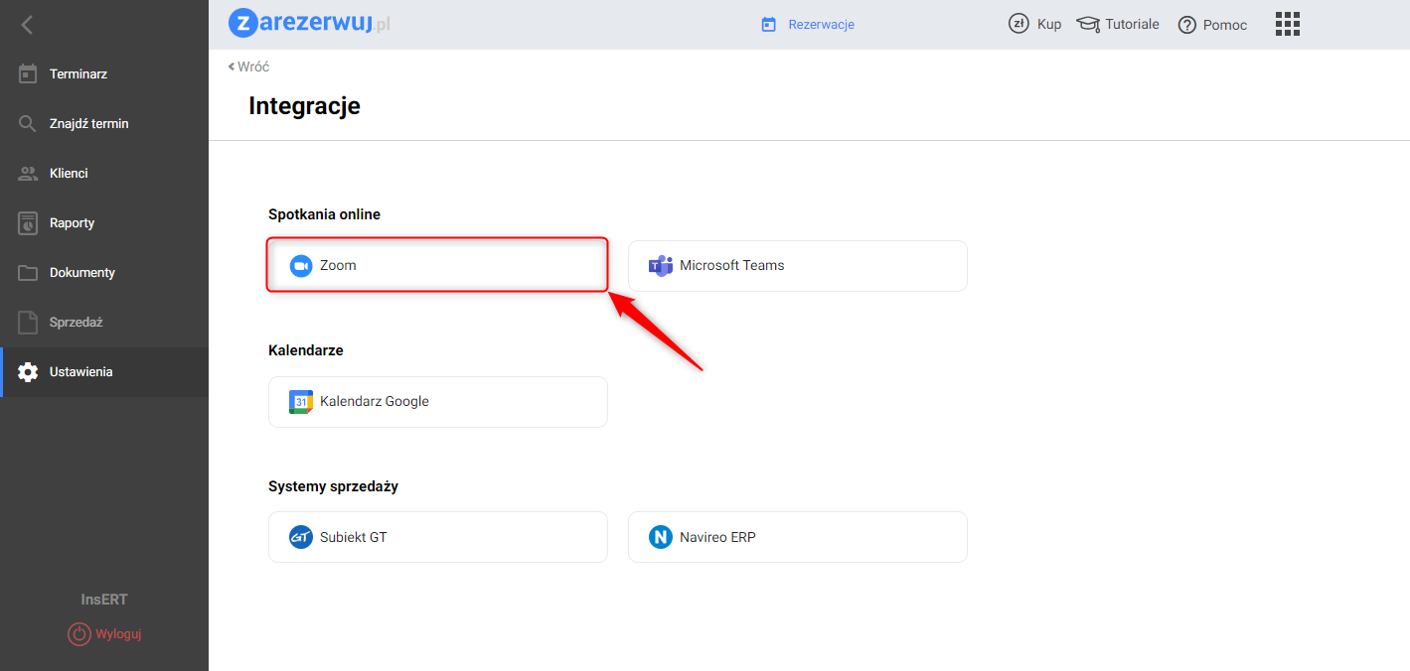Open the apps grid menu
The width and height of the screenshot is (1410, 671).
(1287, 24)
